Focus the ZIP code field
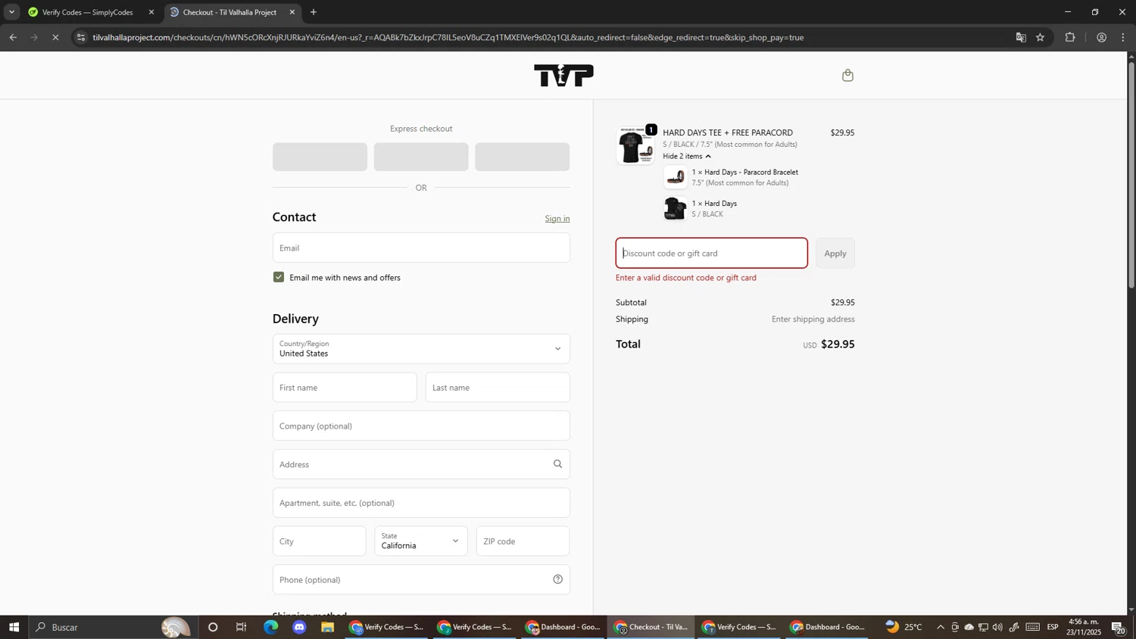 (523, 541)
